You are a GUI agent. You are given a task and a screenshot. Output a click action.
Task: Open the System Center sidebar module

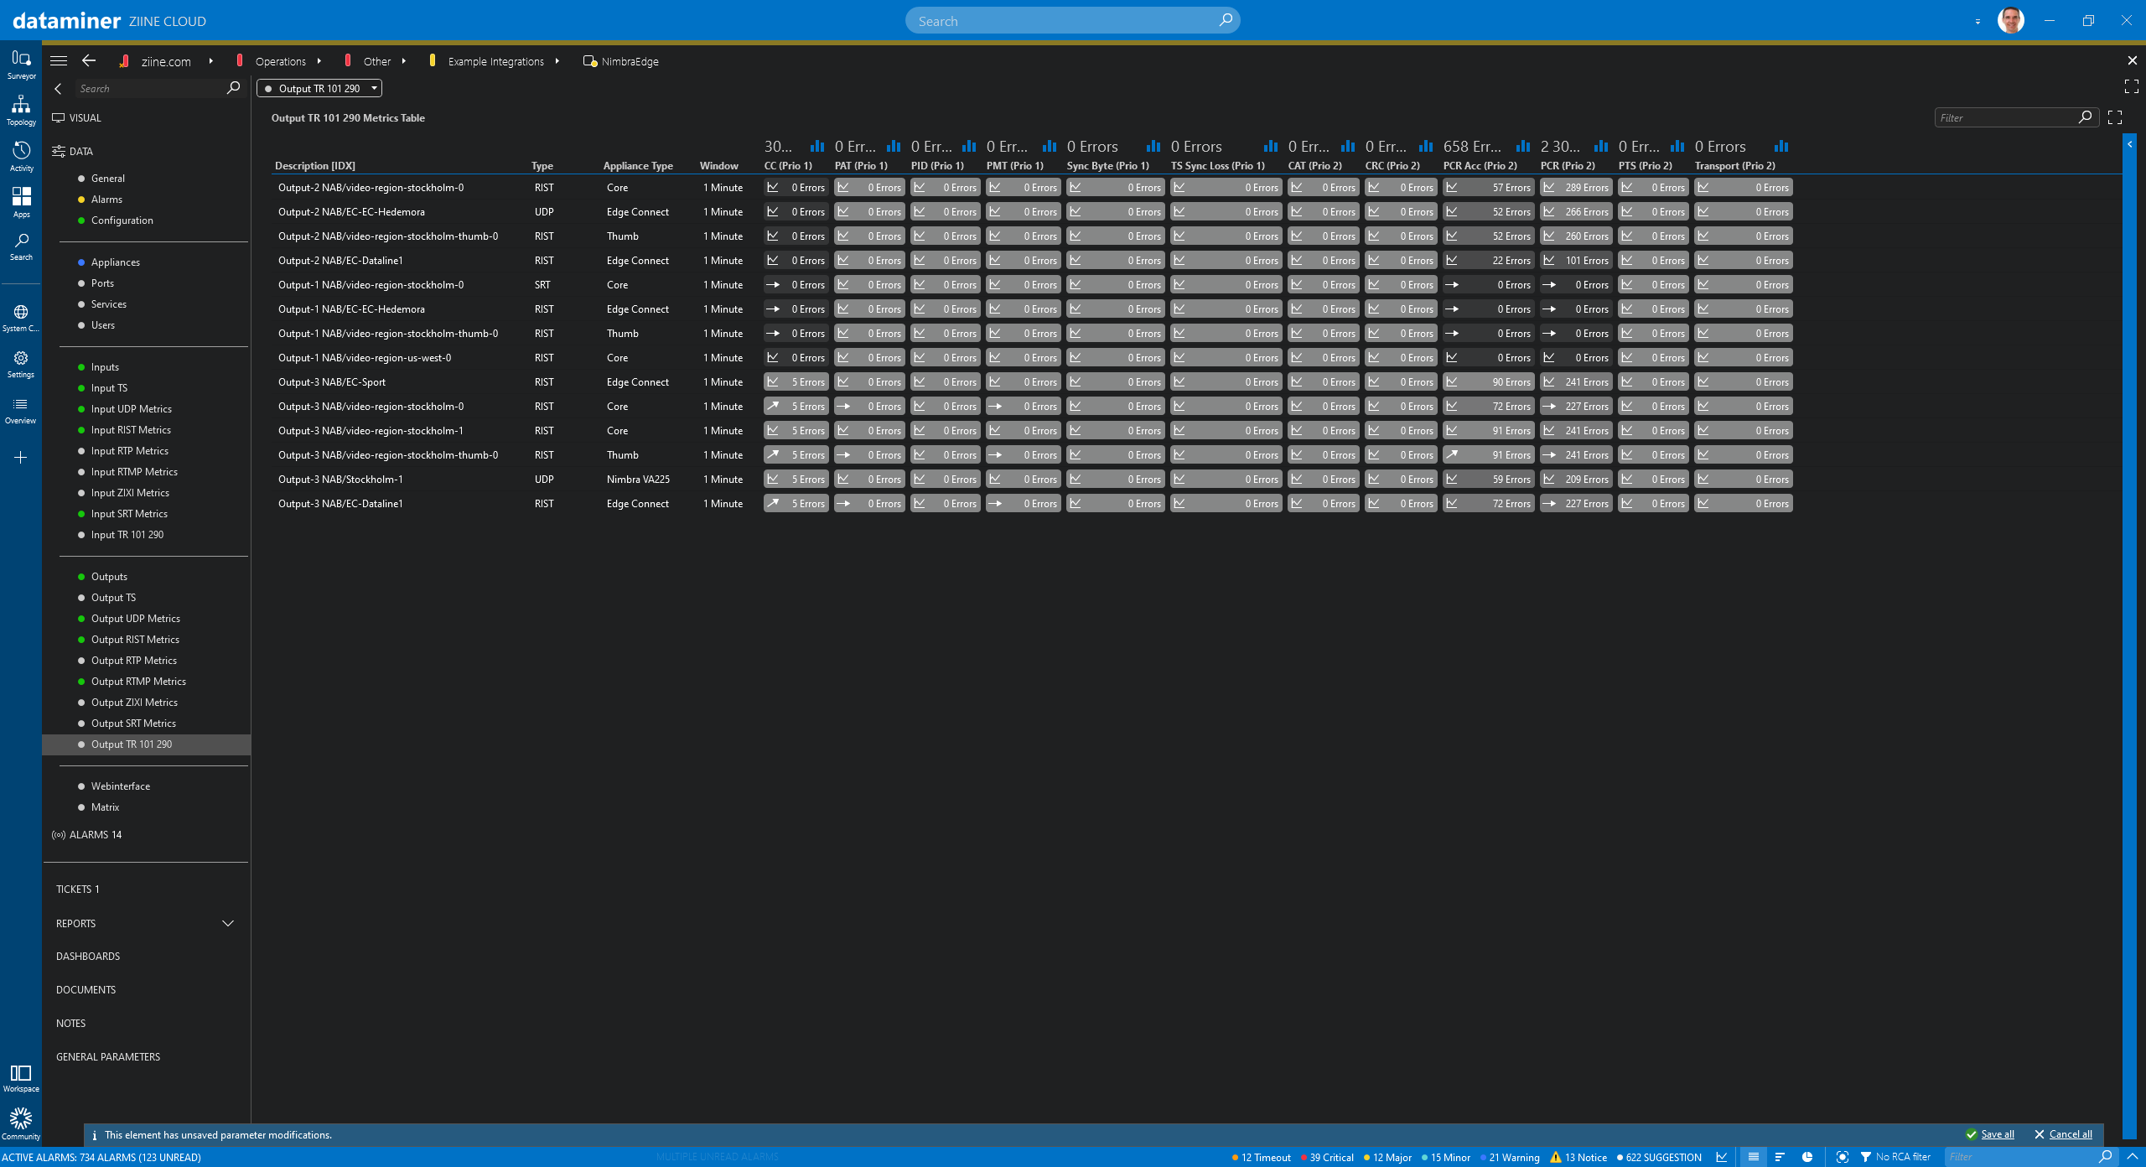21,318
